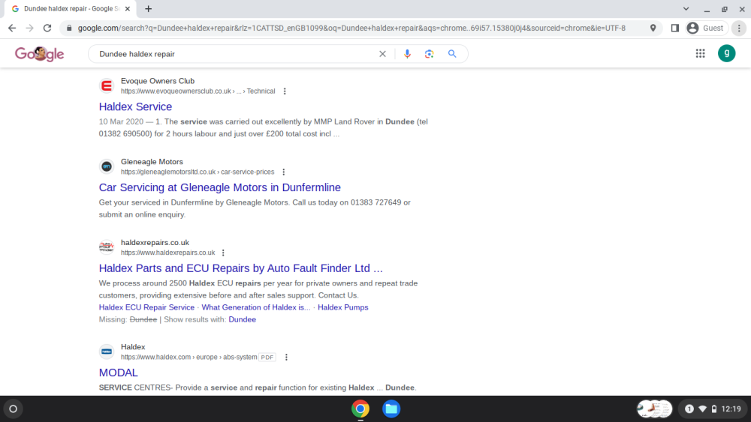
Task: Start voice search with microphone
Action: pyautogui.click(x=407, y=54)
